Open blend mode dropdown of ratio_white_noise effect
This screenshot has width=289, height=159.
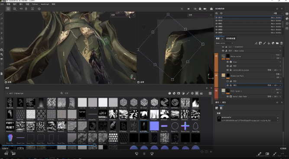[270, 70]
